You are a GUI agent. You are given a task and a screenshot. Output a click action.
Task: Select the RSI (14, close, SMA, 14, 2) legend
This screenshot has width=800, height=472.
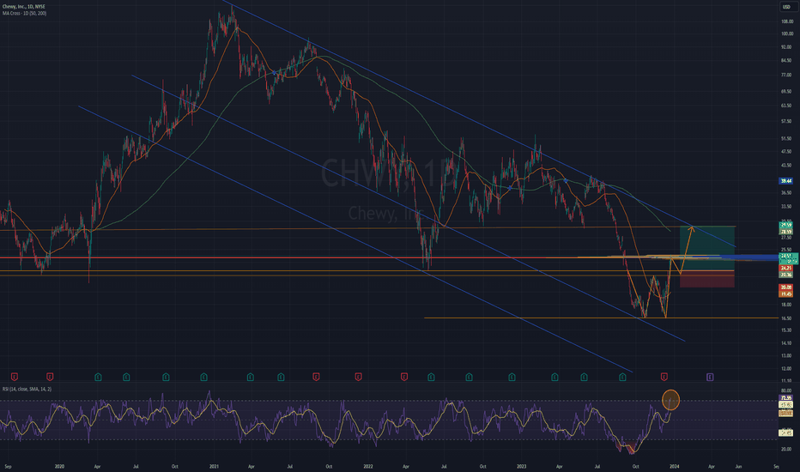pyautogui.click(x=27, y=389)
